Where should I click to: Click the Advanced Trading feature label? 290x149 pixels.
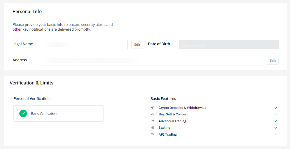pyautogui.click(x=172, y=121)
